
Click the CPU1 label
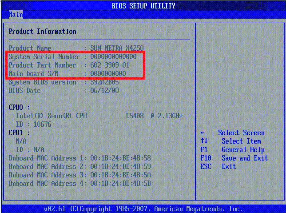pyautogui.click(x=19, y=133)
